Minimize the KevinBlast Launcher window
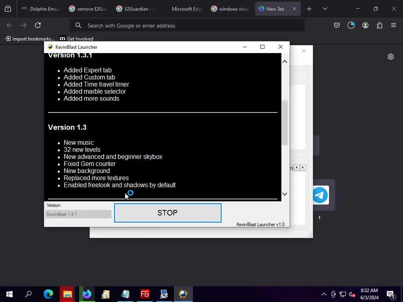Screen dimensions: 403x302 point(245,47)
